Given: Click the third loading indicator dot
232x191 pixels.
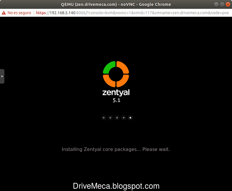Looking at the screenshot, I should pyautogui.click(x=117, y=118).
